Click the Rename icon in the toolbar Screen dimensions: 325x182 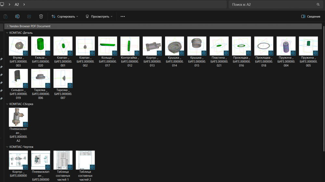pos(17,16)
